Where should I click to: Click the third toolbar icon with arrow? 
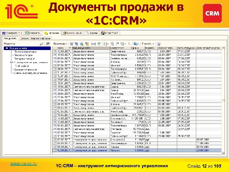[82, 44]
